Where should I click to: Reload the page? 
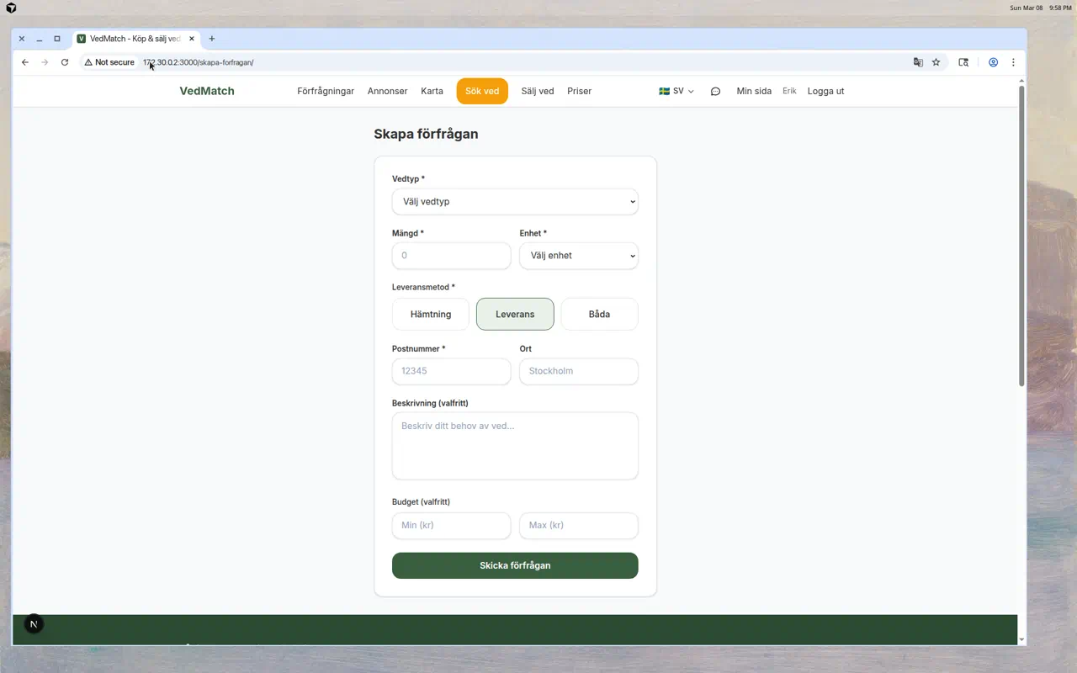pos(65,62)
